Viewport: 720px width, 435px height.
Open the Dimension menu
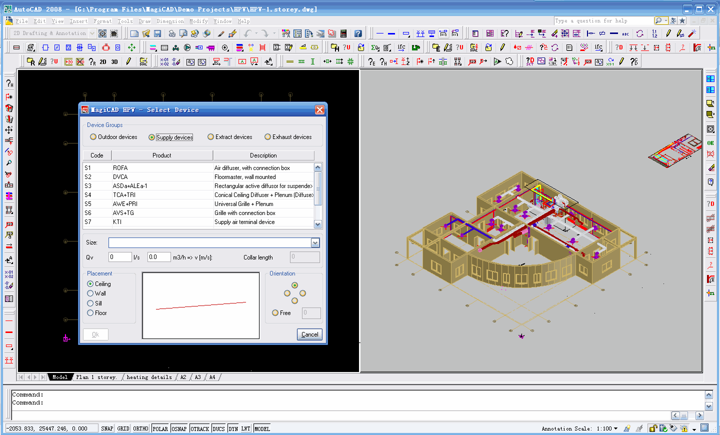pyautogui.click(x=170, y=21)
